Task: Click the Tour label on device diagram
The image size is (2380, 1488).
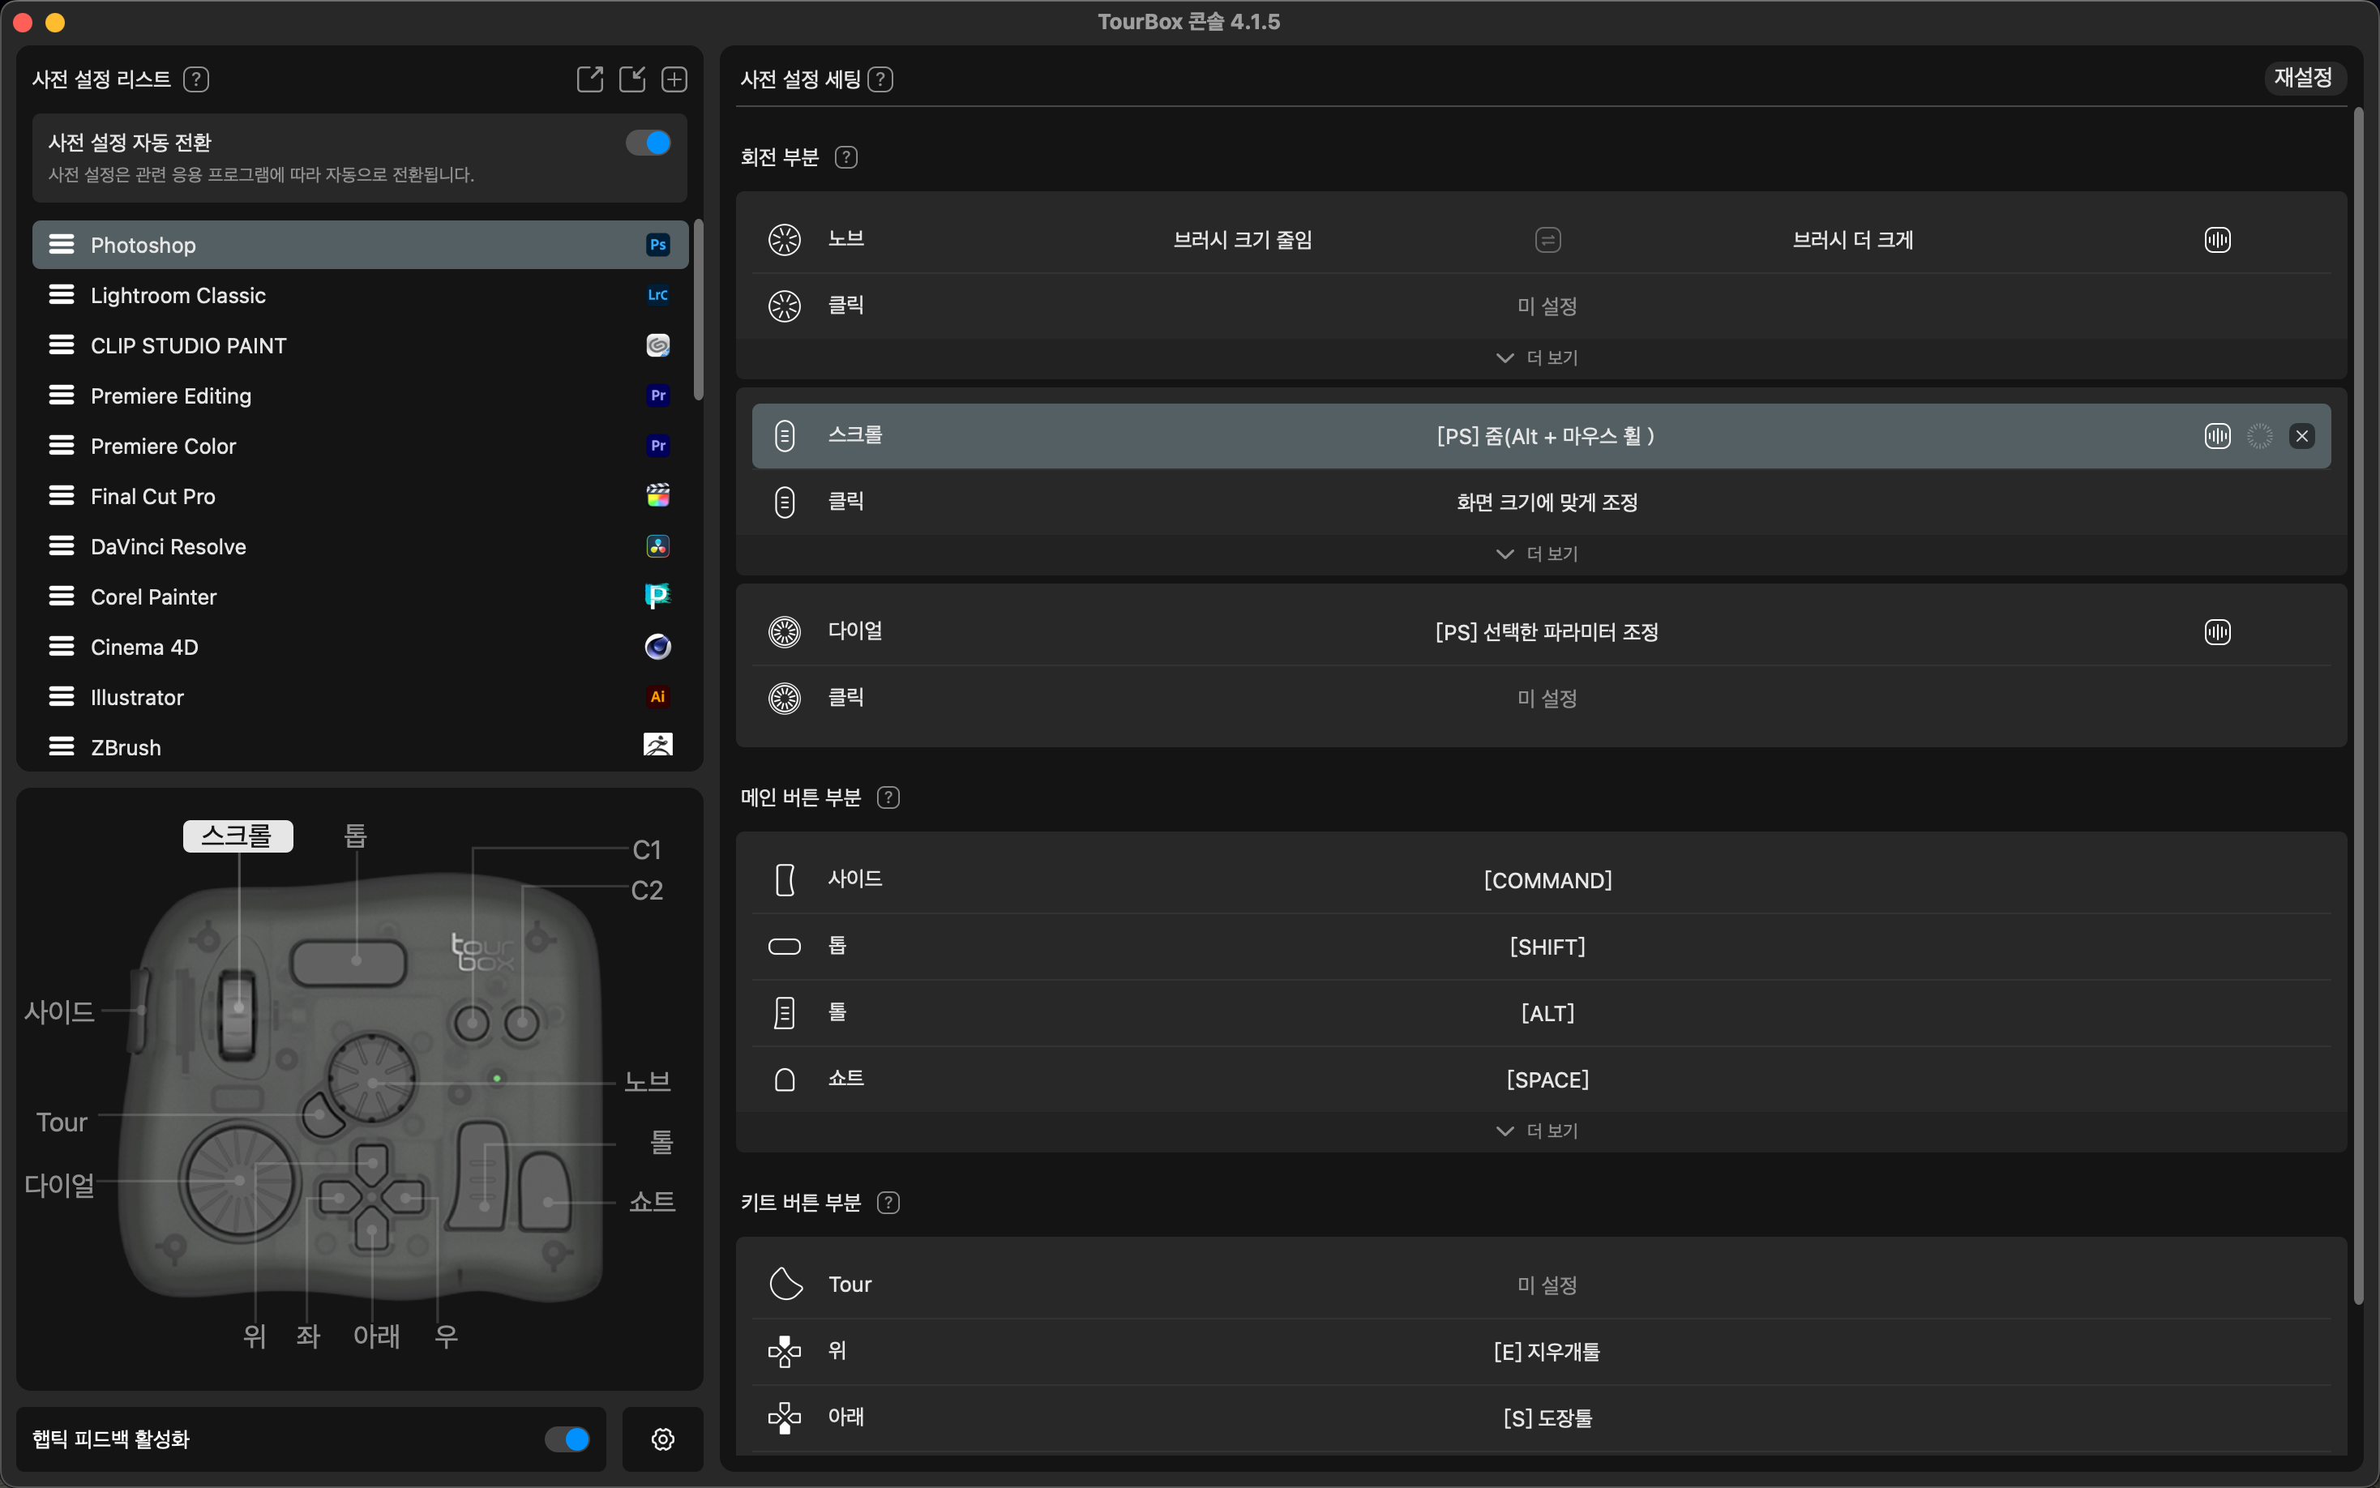Action: [x=62, y=1122]
